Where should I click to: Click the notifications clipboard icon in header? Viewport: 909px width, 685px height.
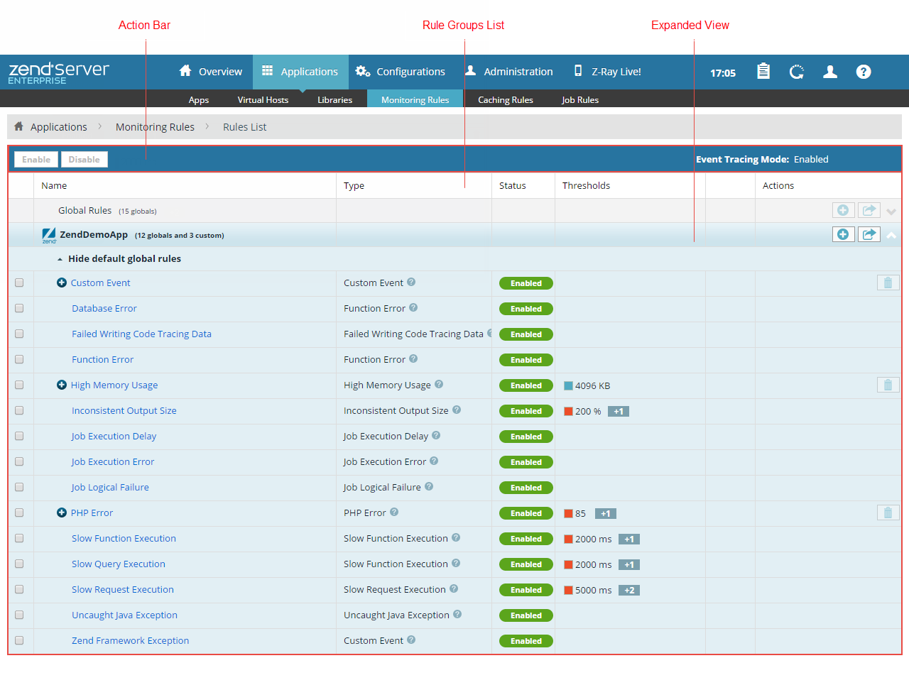tap(763, 72)
